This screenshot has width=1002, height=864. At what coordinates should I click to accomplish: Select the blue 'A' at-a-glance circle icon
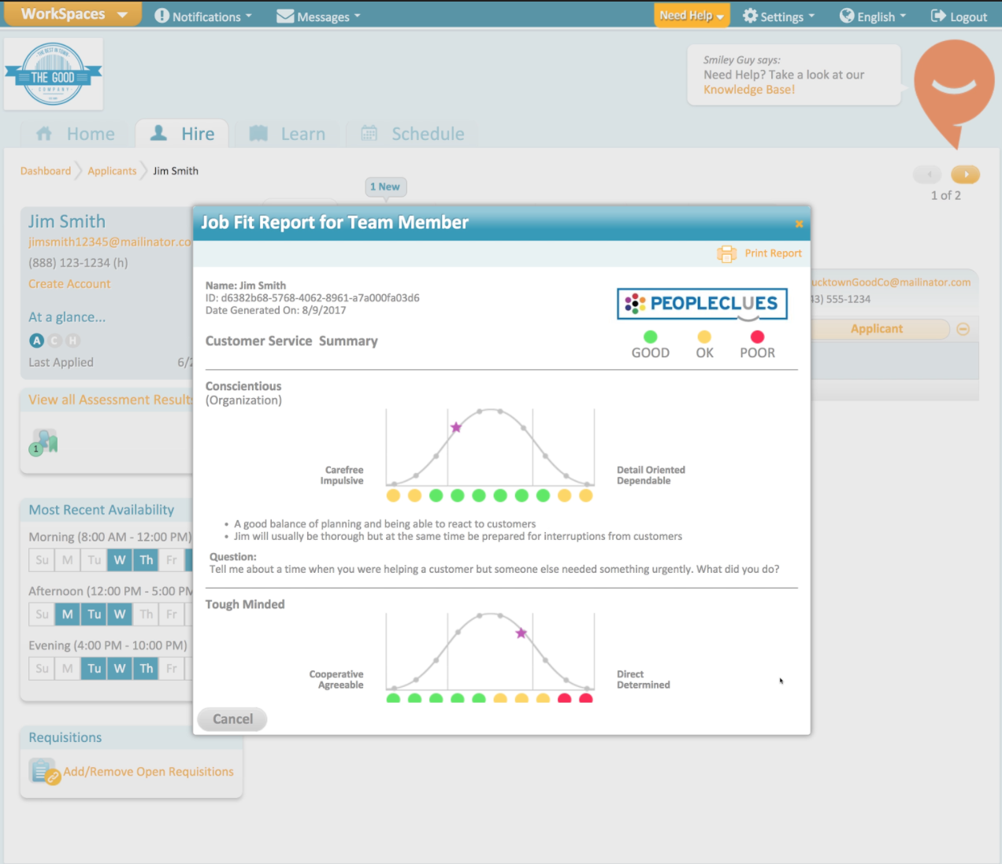(x=36, y=340)
